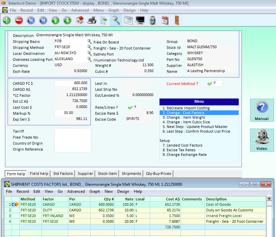Switch to the Field help tab

coord(39,174)
